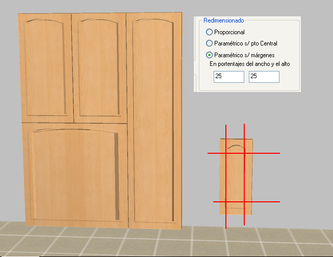Image resolution: width=333 pixels, height=257 pixels.
Task: Select the Proporcional radio button
Action: tap(209, 32)
